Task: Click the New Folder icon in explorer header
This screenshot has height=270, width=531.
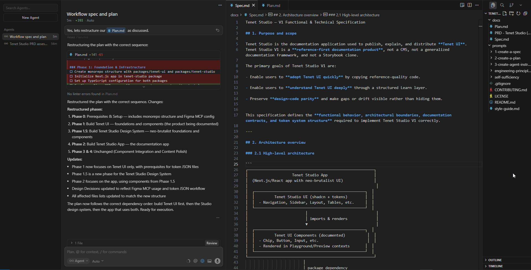Action: [511, 13]
